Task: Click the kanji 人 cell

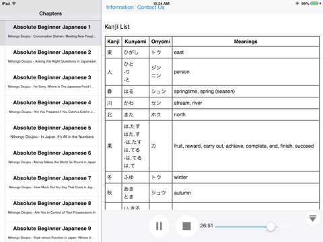Action: (114, 72)
